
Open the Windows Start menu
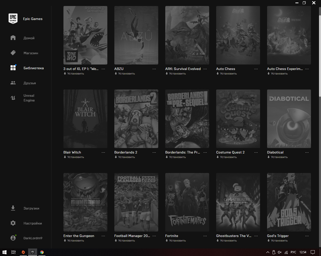point(4,252)
